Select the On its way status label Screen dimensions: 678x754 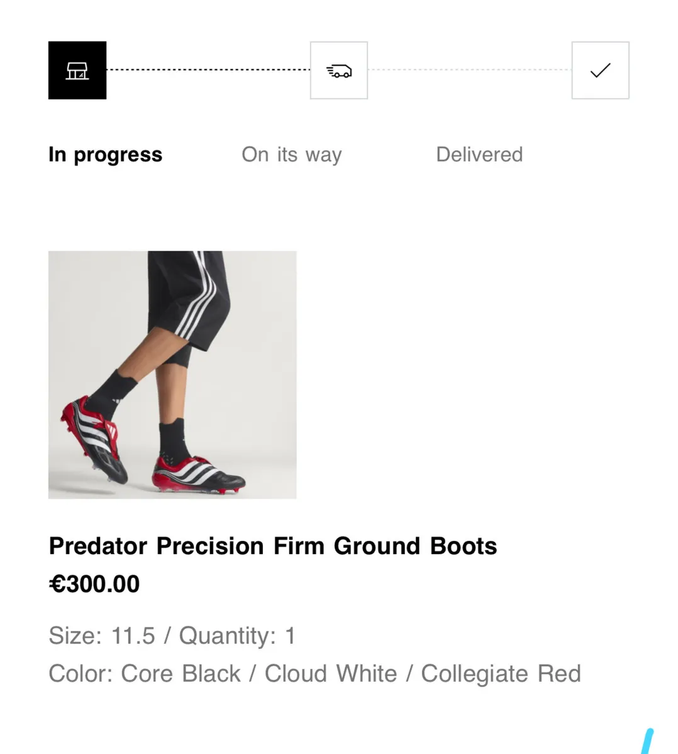pyautogui.click(x=291, y=155)
